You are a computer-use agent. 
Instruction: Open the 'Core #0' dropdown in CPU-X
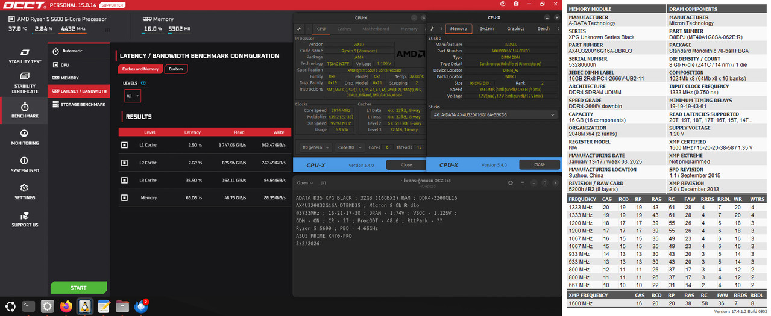[x=350, y=147]
